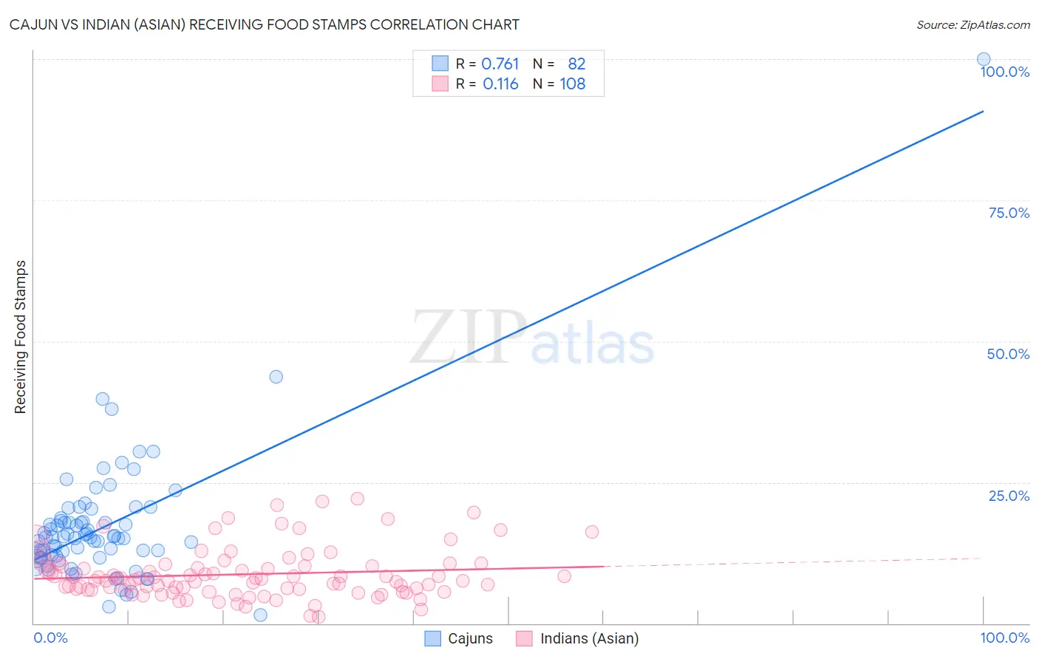Click the 50.0% y-axis label
Screen dimensions: 1039x659
[1008, 354]
